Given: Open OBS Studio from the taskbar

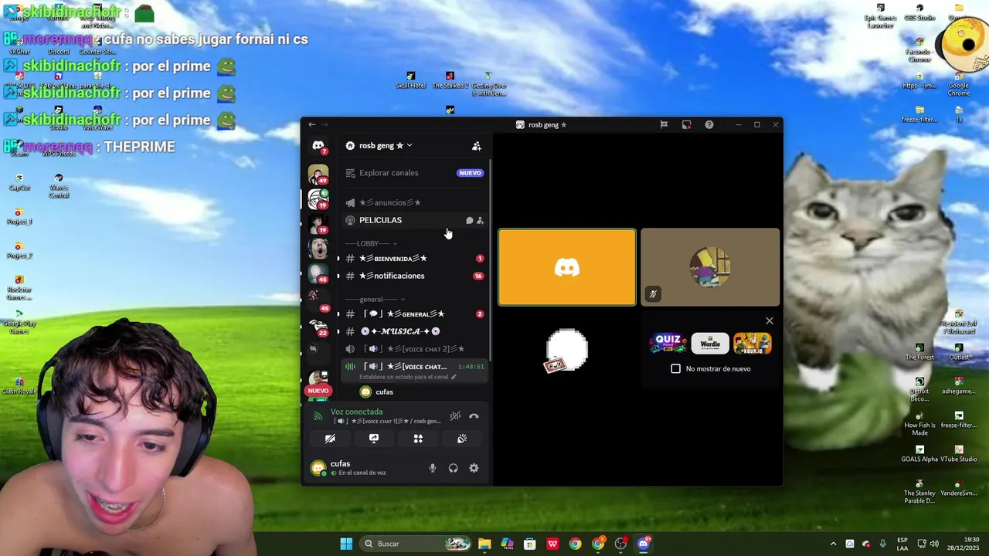Looking at the screenshot, I should 620,544.
